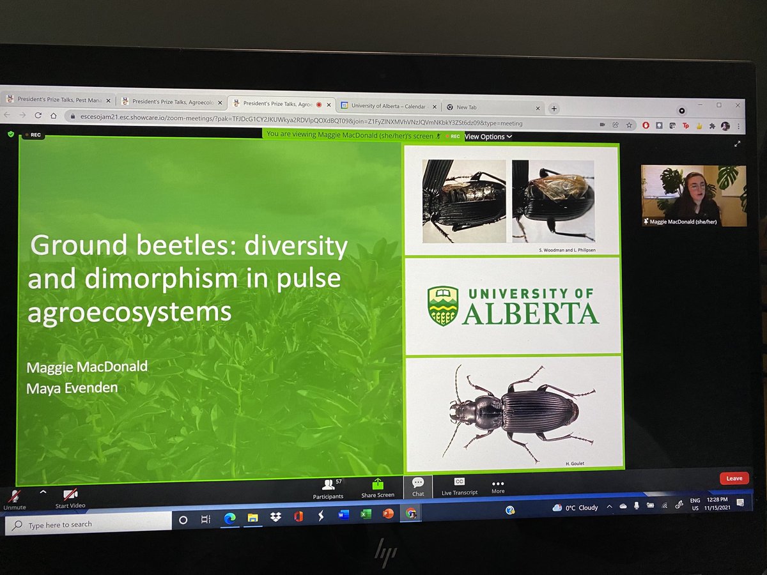The width and height of the screenshot is (767, 575).
Task: Open Cortana circle on the taskbar
Action: [183, 520]
